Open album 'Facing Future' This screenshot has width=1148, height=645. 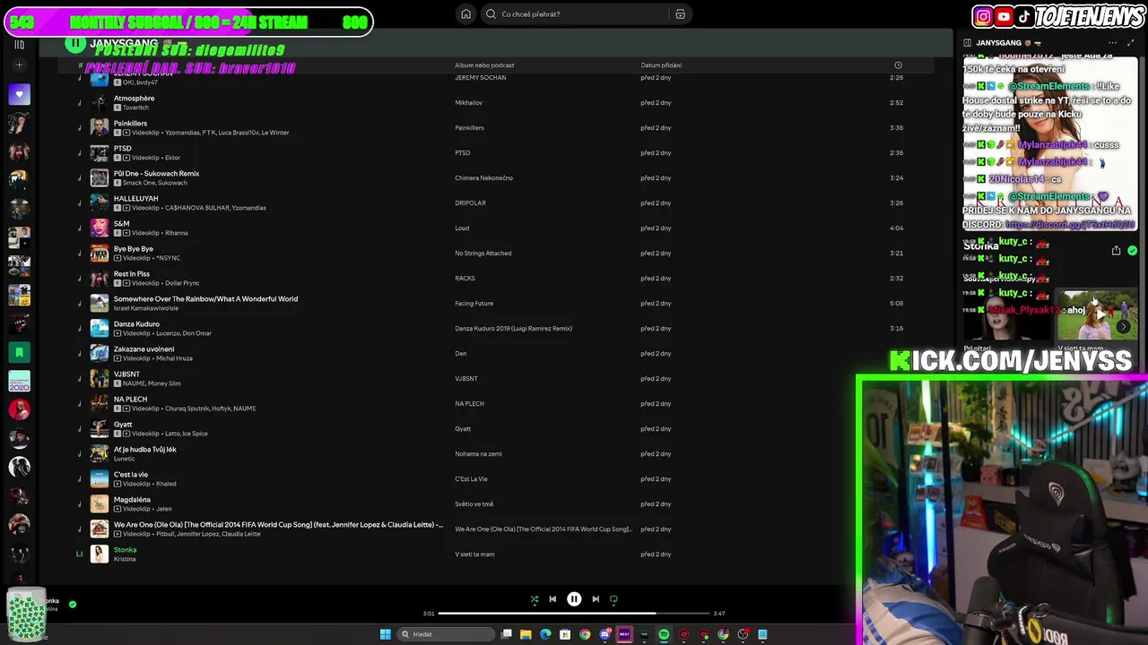(x=474, y=304)
